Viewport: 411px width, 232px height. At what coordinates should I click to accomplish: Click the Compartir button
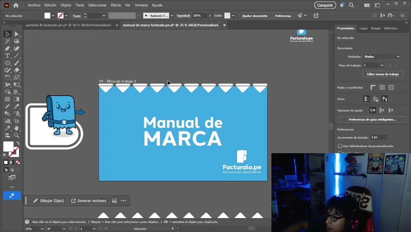tap(325, 5)
